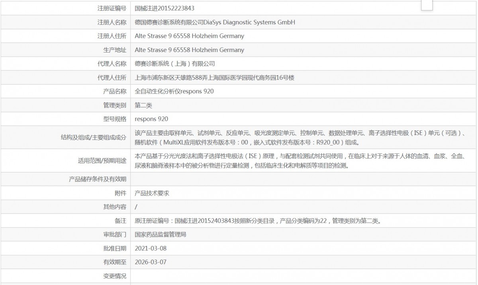Click the 产品名称 label
This screenshot has height=285, width=478.
click(115, 91)
